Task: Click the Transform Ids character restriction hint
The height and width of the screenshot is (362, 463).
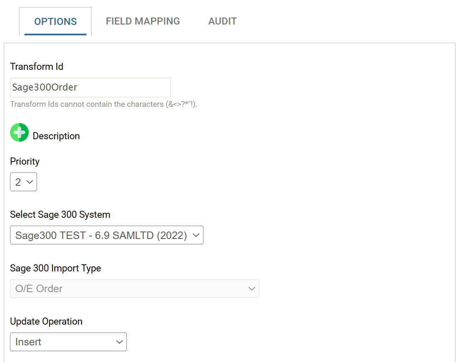Action: click(x=104, y=104)
